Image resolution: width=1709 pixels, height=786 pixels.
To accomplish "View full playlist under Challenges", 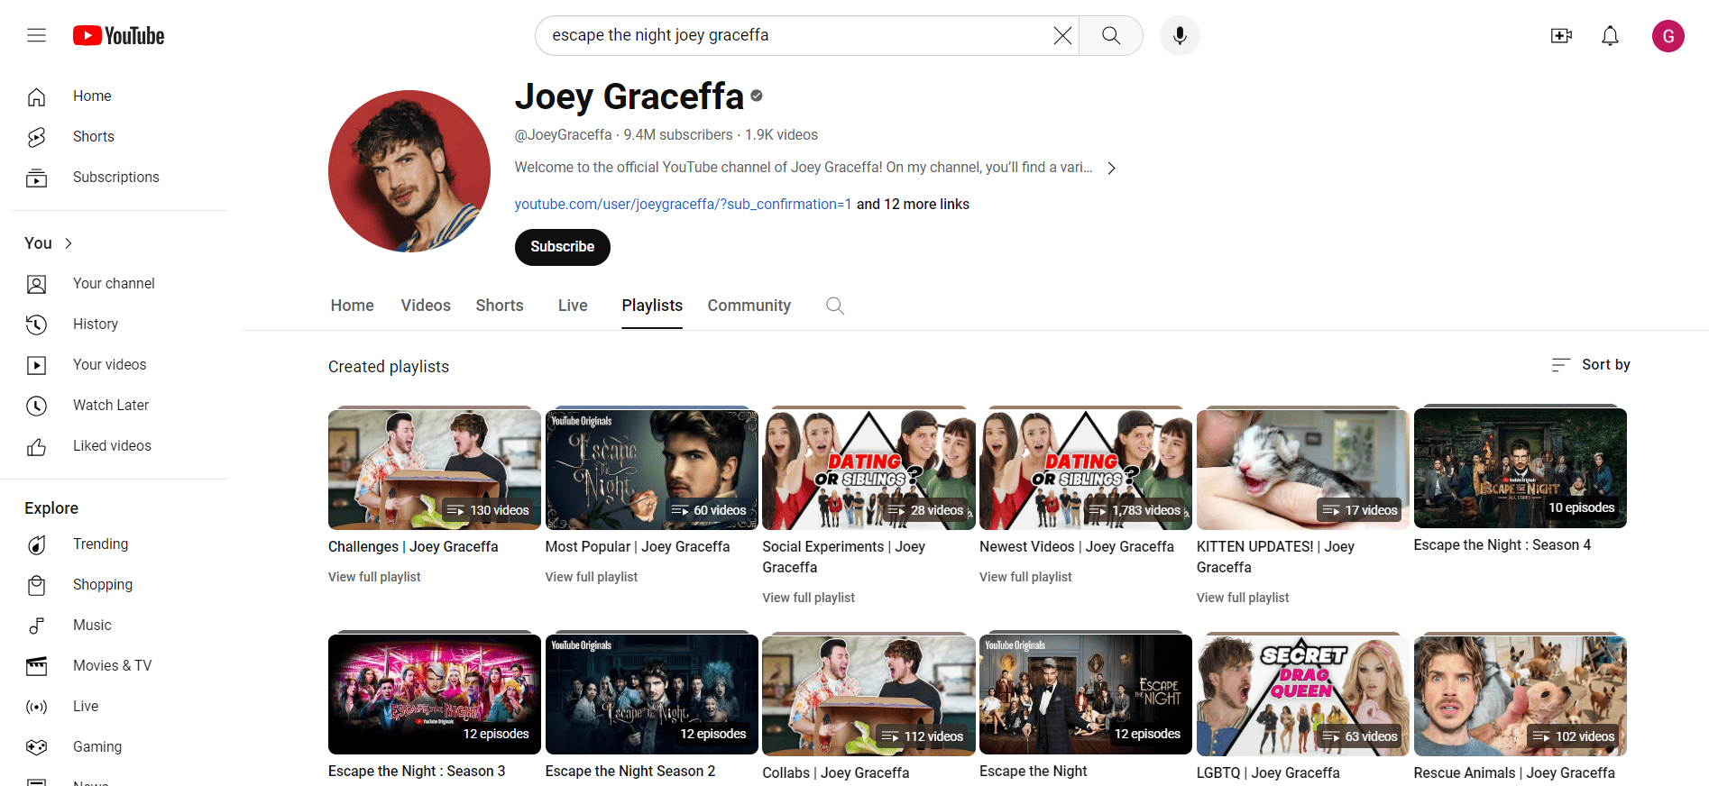I will 374,577.
